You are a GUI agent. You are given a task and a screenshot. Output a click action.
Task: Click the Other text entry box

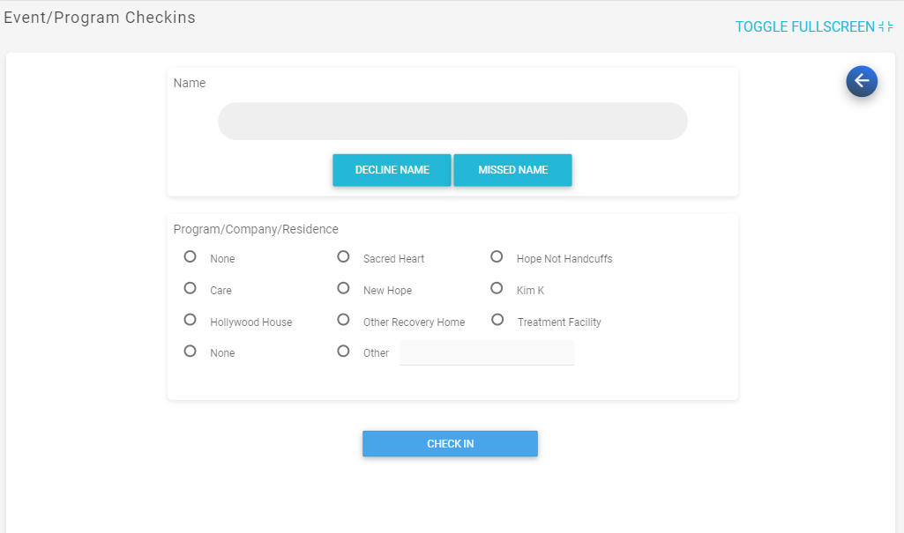point(487,352)
